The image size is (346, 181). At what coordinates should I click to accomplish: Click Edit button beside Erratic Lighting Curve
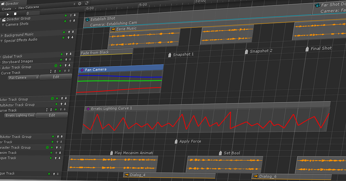coord(52,115)
